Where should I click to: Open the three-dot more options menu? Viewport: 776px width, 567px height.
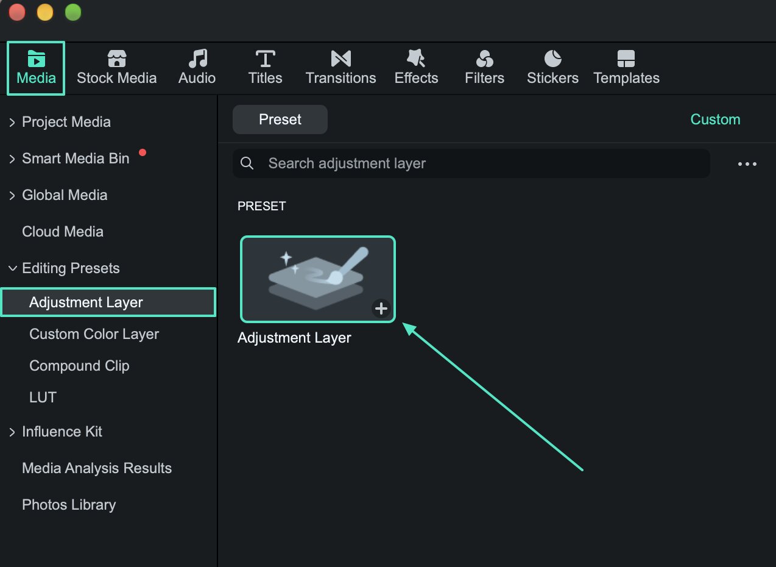point(747,164)
